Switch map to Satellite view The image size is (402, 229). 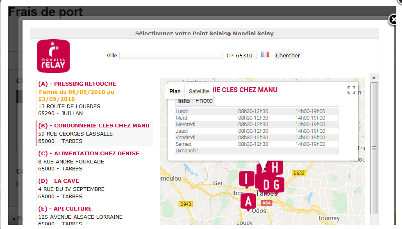coord(199,91)
